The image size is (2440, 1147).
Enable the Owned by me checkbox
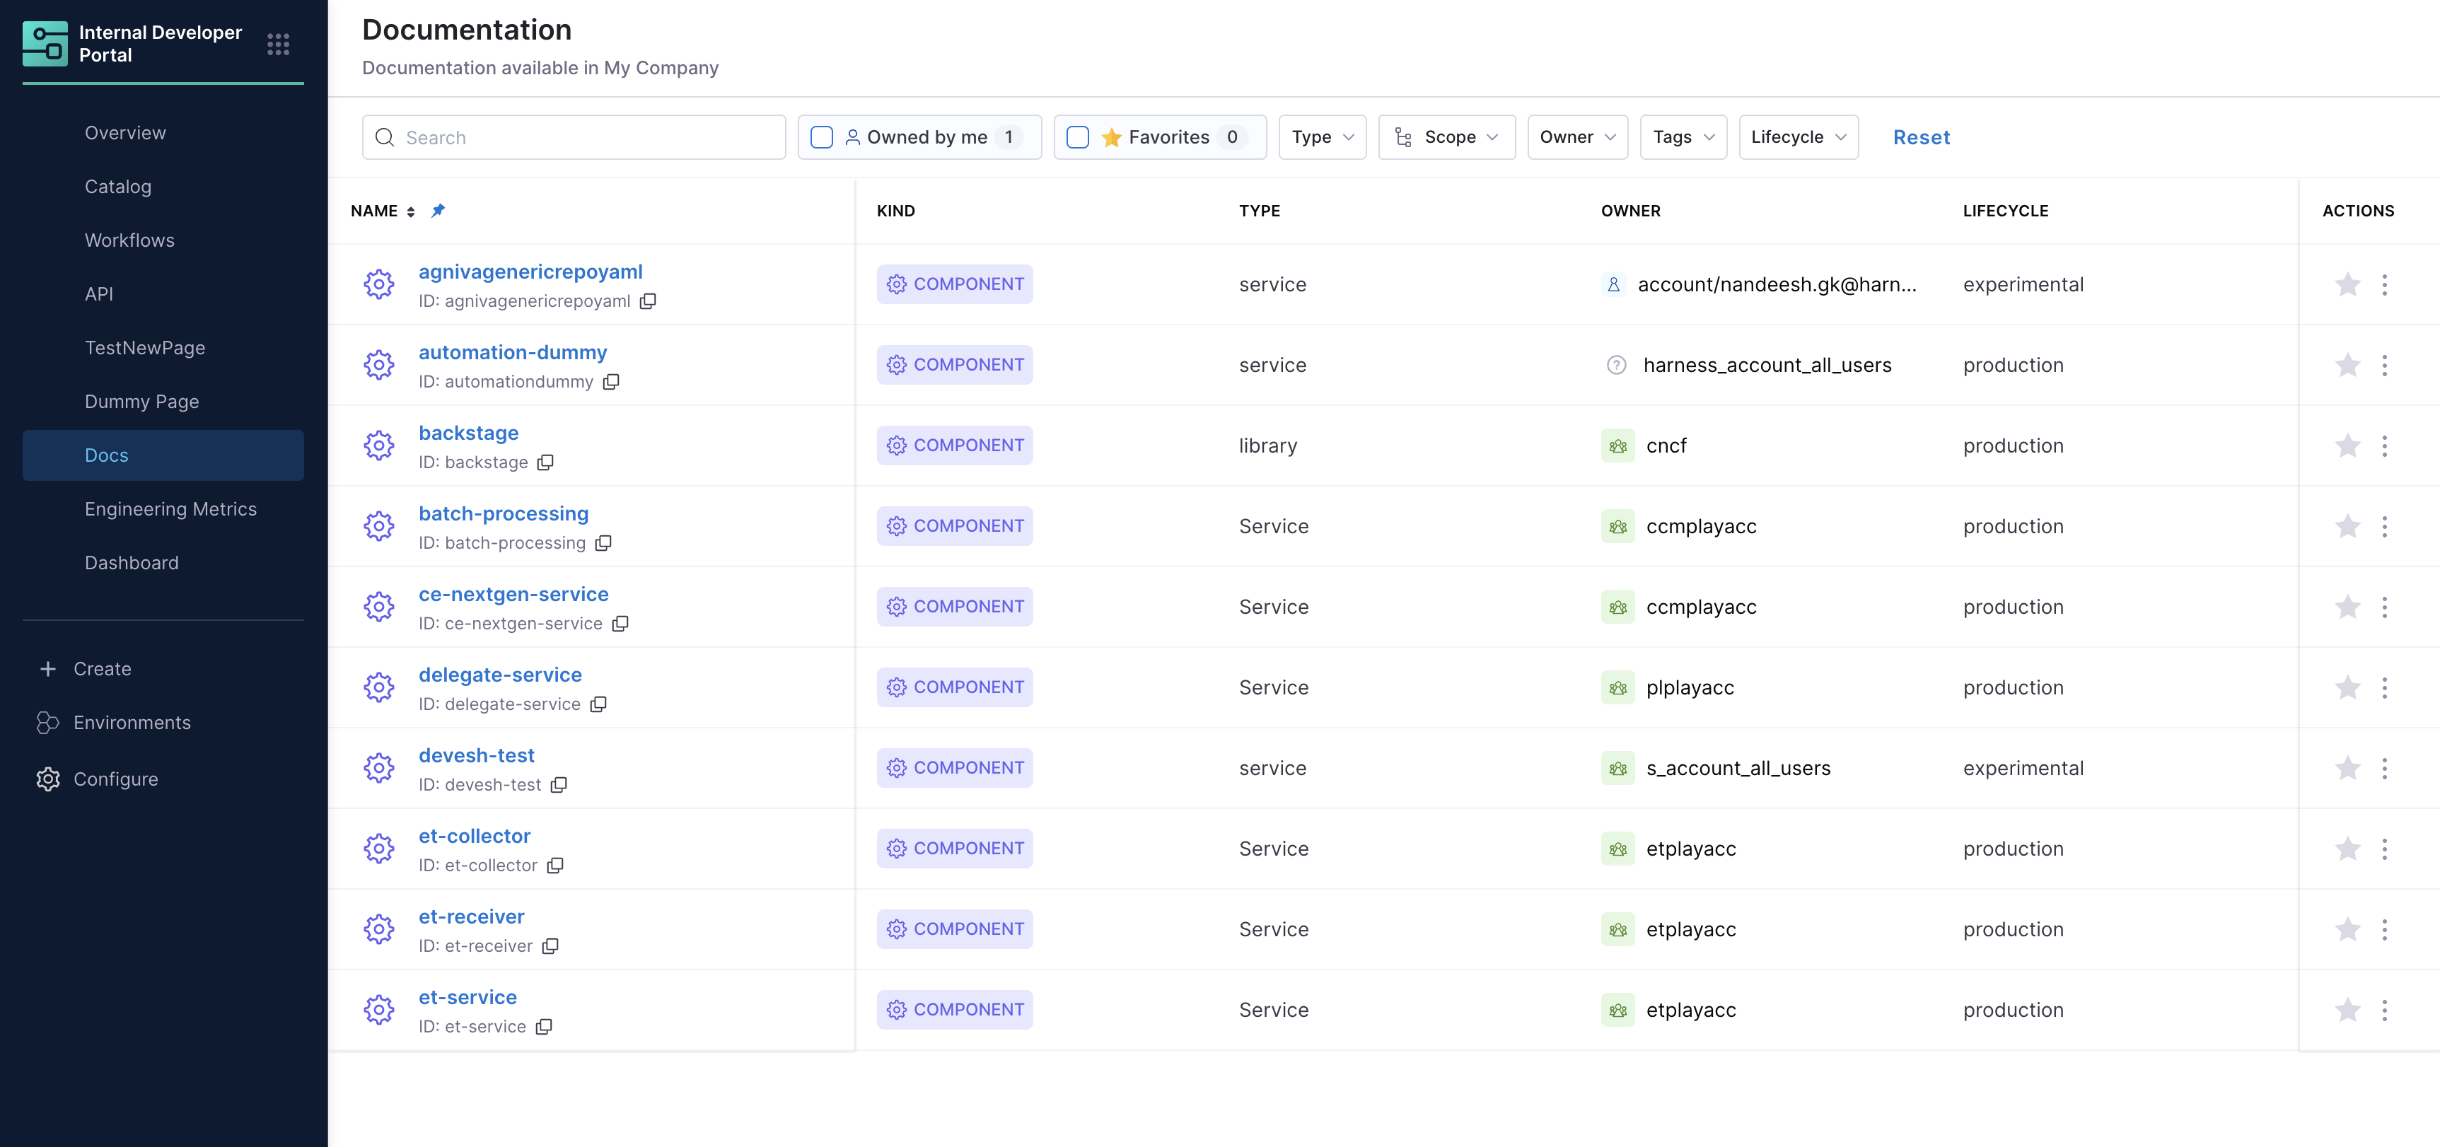click(x=822, y=137)
